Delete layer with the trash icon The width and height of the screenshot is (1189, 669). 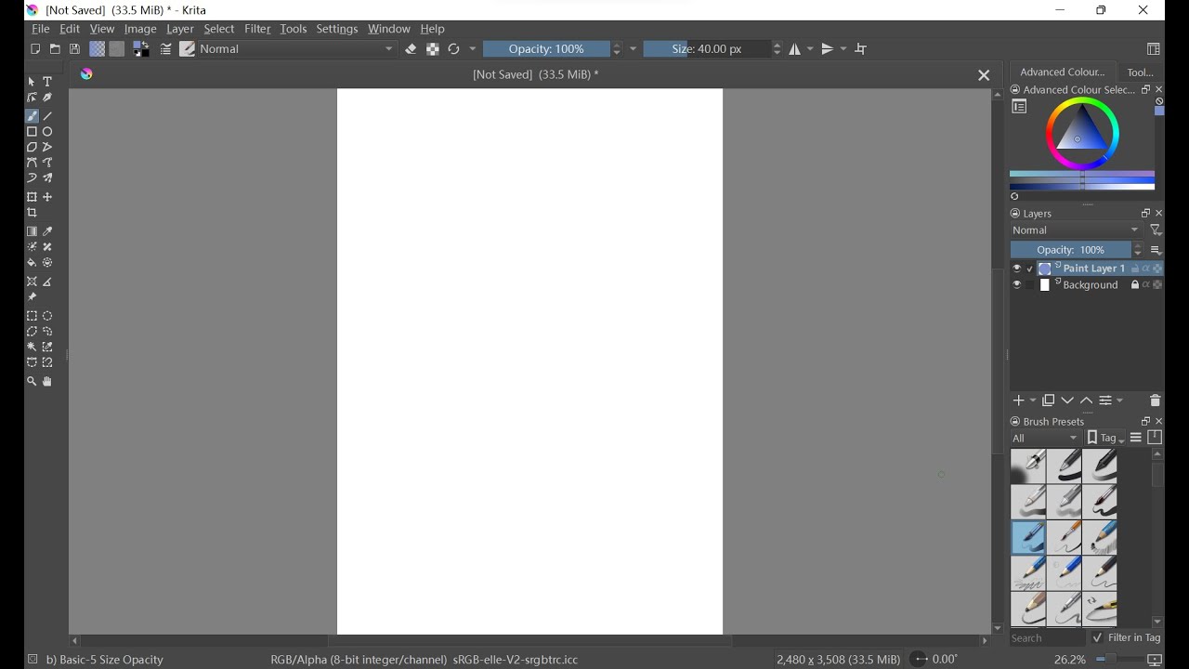coord(1156,400)
